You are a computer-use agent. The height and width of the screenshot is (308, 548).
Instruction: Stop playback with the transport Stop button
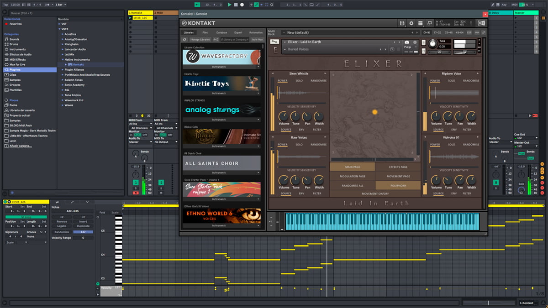click(x=236, y=5)
